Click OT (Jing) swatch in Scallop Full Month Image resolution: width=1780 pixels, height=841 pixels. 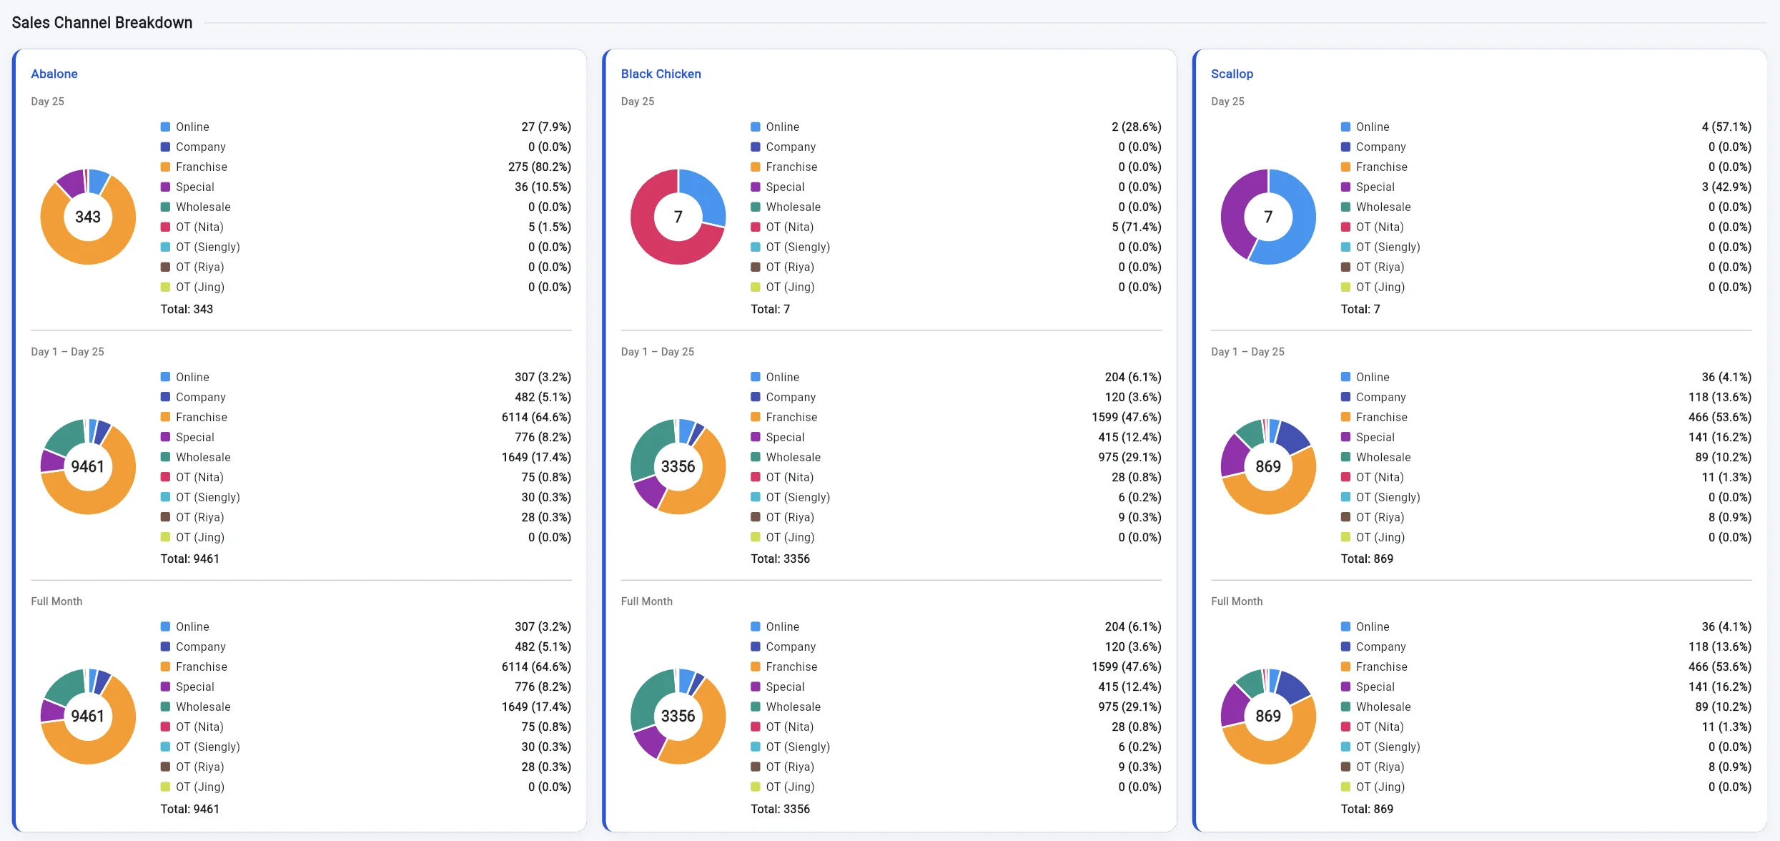(x=1345, y=787)
